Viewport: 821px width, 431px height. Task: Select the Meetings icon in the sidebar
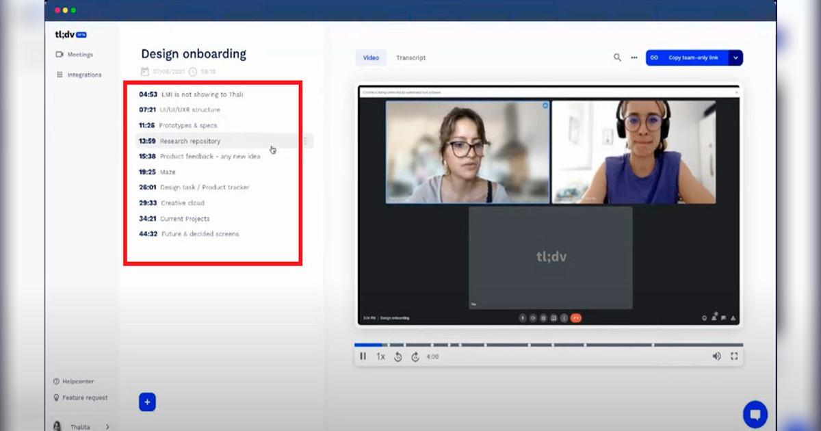tap(59, 54)
